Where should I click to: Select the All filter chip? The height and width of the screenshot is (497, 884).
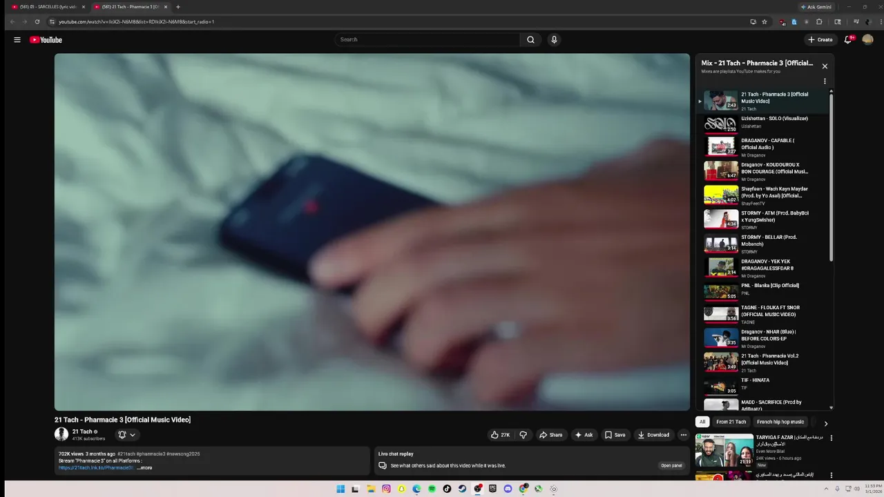pos(702,422)
